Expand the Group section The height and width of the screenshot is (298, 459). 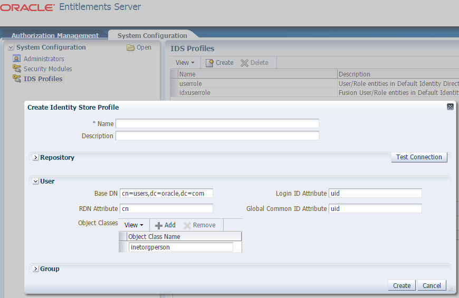[x=36, y=268]
